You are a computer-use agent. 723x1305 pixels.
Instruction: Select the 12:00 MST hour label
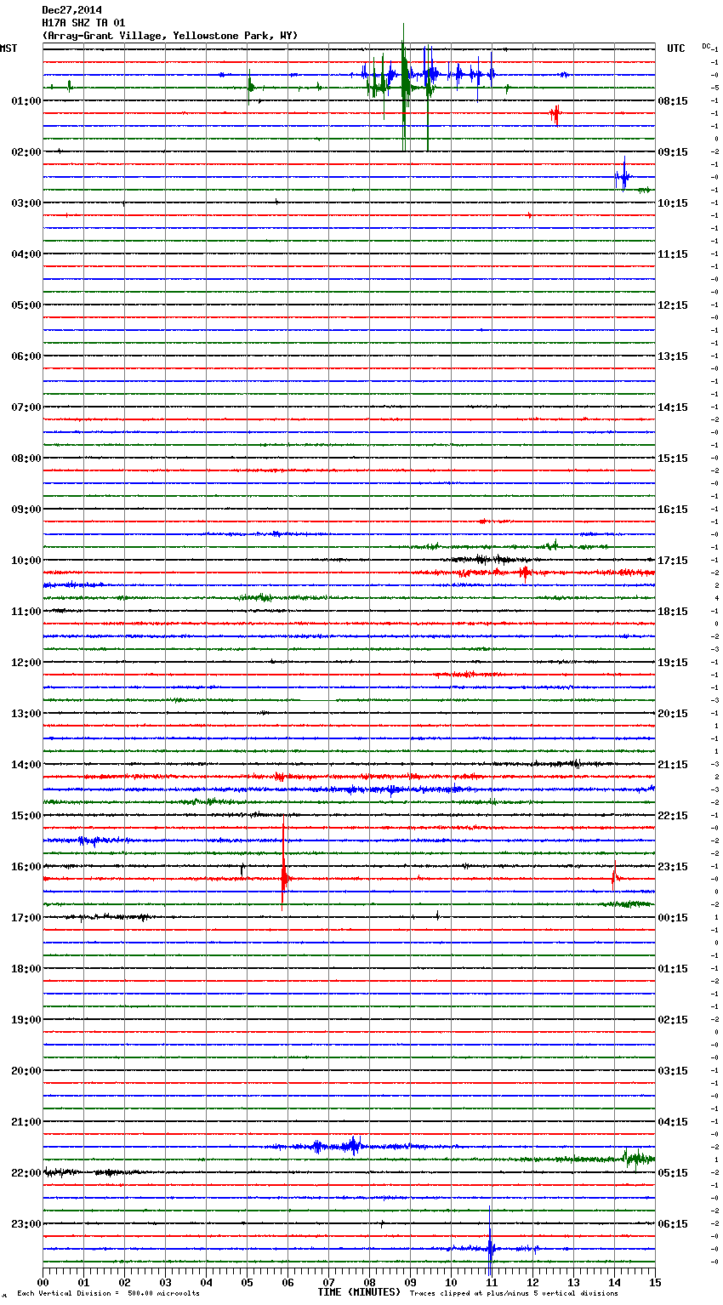[x=26, y=663]
